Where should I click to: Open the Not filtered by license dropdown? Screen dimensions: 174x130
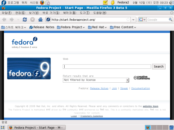[96, 80]
